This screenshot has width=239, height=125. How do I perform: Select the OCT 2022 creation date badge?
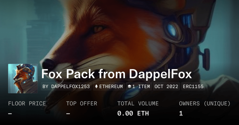click(x=166, y=86)
